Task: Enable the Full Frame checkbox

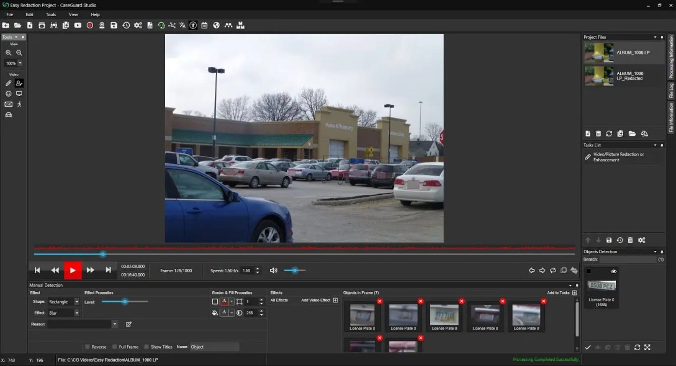Action: pyautogui.click(x=115, y=347)
